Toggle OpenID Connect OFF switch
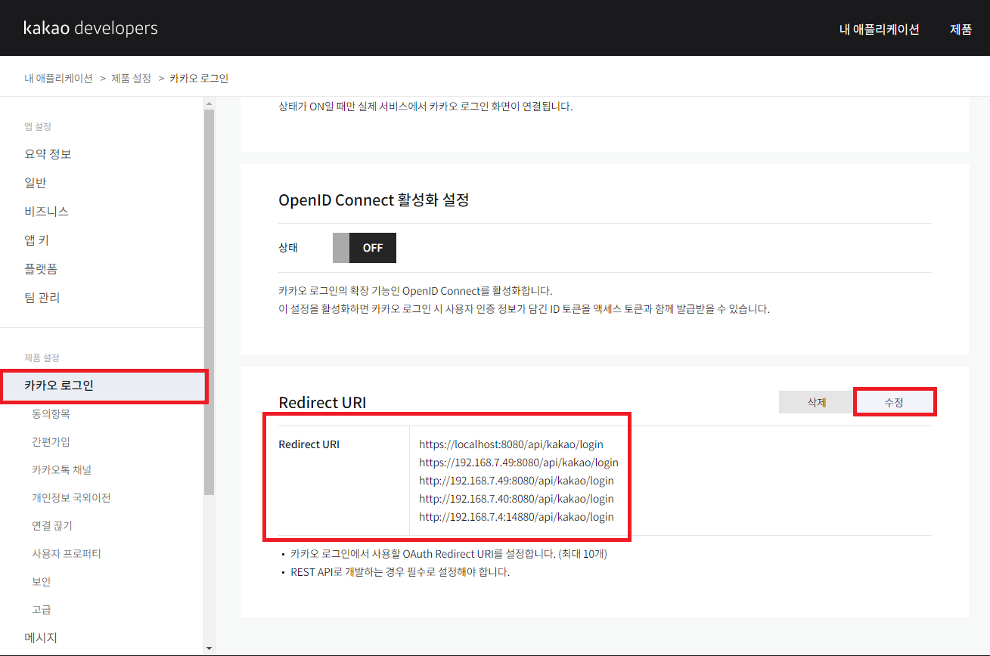Viewport: 990px width, 656px height. (x=365, y=248)
